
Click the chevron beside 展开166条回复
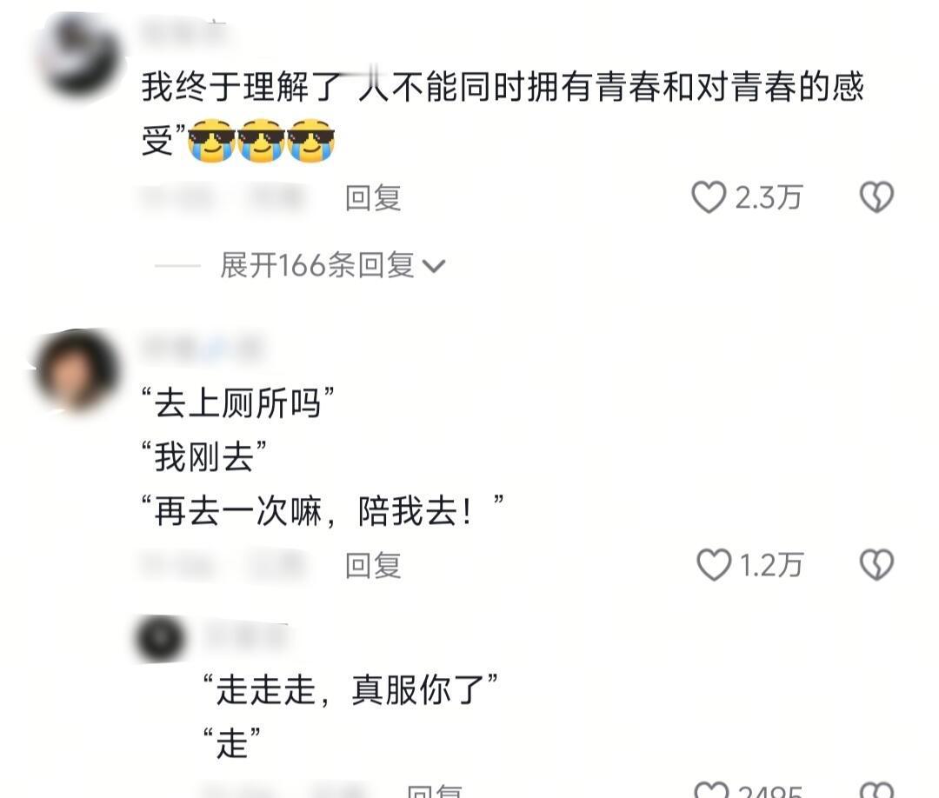coord(434,266)
